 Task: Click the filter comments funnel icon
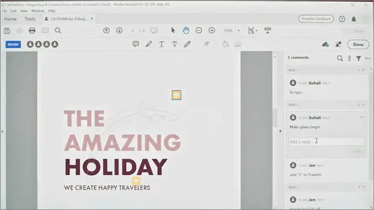pyautogui.click(x=358, y=58)
